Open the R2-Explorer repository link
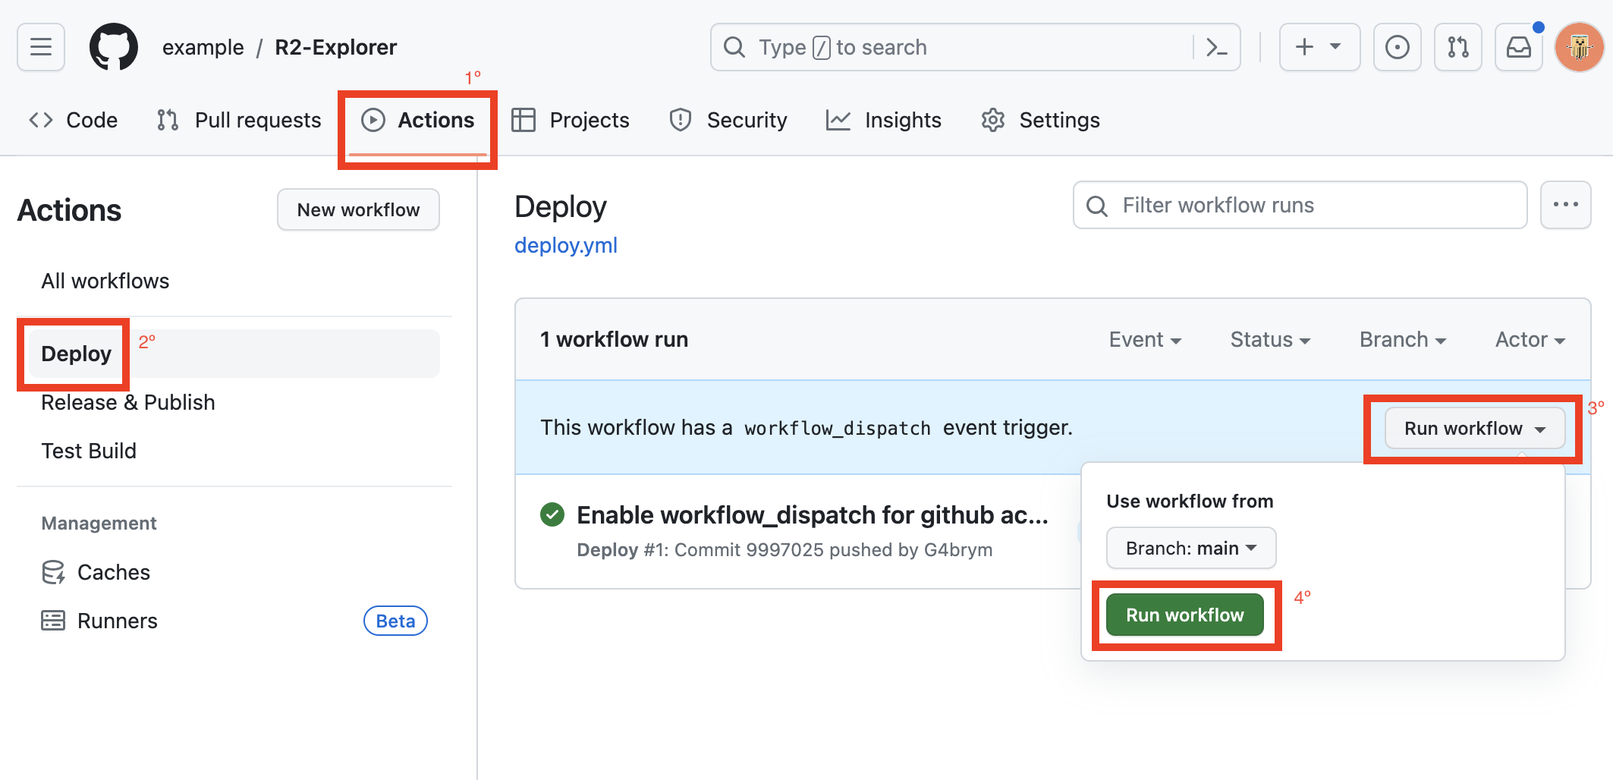The height and width of the screenshot is (780, 1613). (336, 47)
